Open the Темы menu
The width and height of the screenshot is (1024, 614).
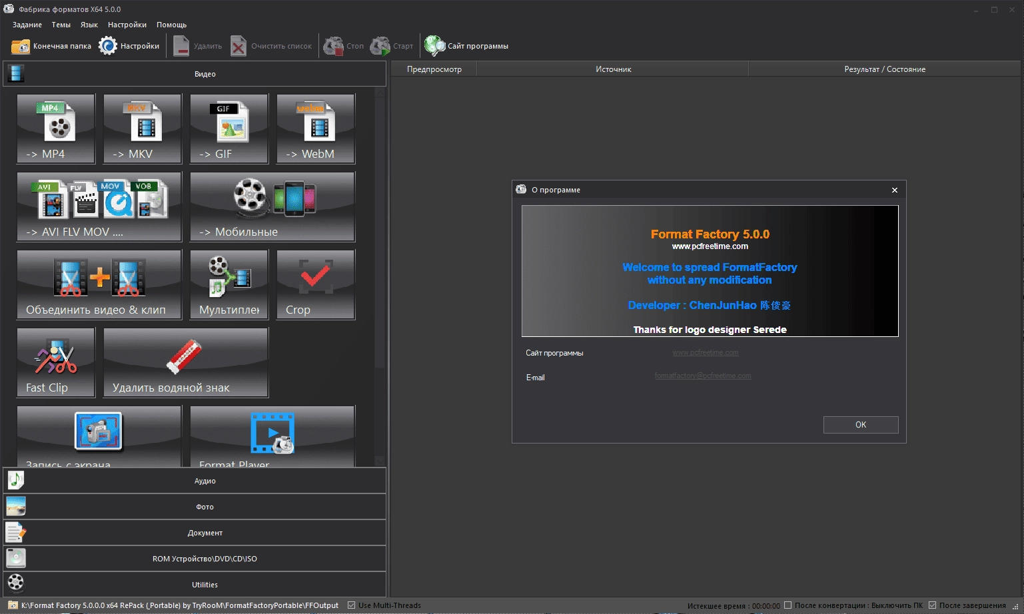61,25
